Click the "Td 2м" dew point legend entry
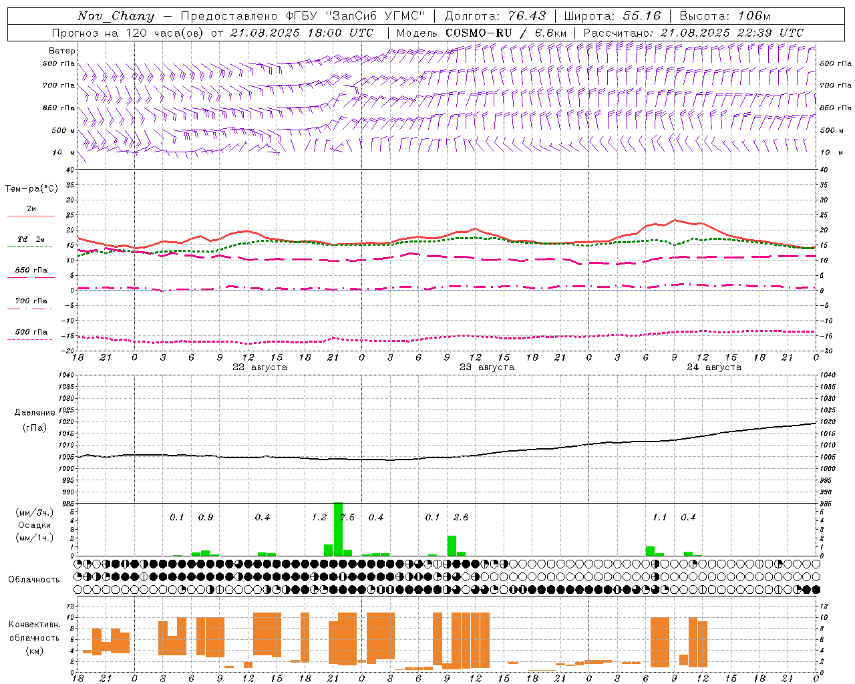The height and width of the screenshot is (684, 855). 31,239
